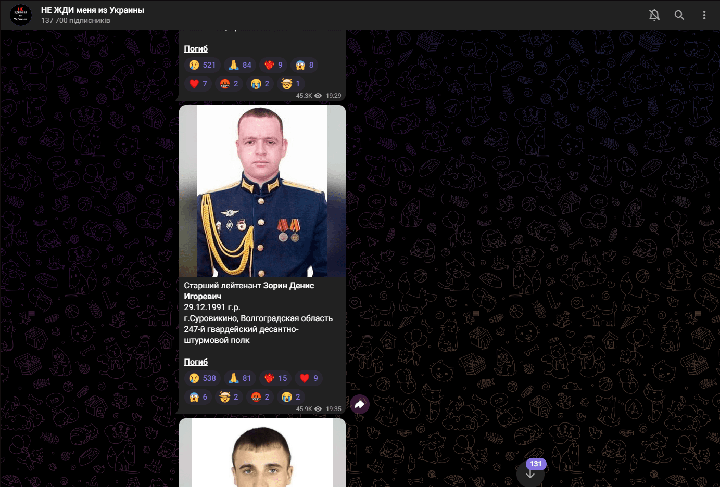This screenshot has width=720, height=487.
Task: Open search in the channel
Action: click(x=679, y=15)
